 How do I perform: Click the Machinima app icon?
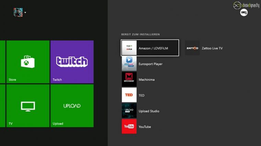click(x=129, y=79)
